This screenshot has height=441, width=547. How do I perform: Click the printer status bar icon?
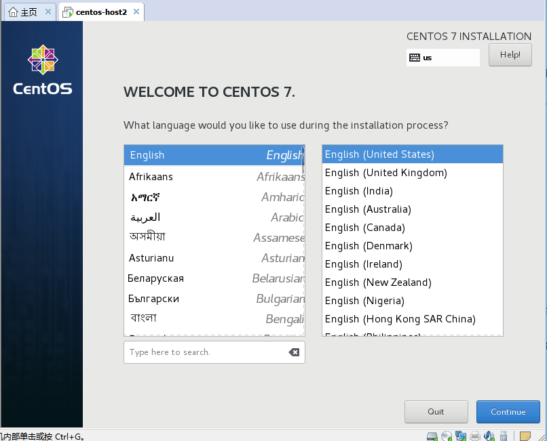point(475,436)
